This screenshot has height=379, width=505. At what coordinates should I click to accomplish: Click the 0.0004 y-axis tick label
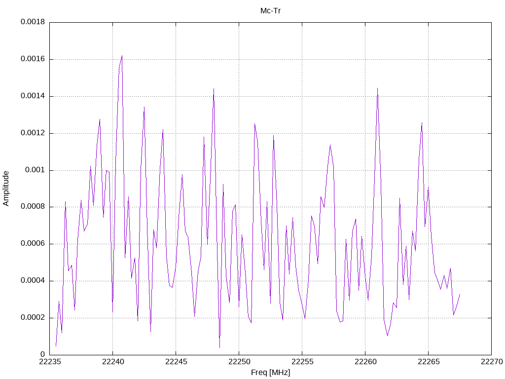[x=33, y=280]
